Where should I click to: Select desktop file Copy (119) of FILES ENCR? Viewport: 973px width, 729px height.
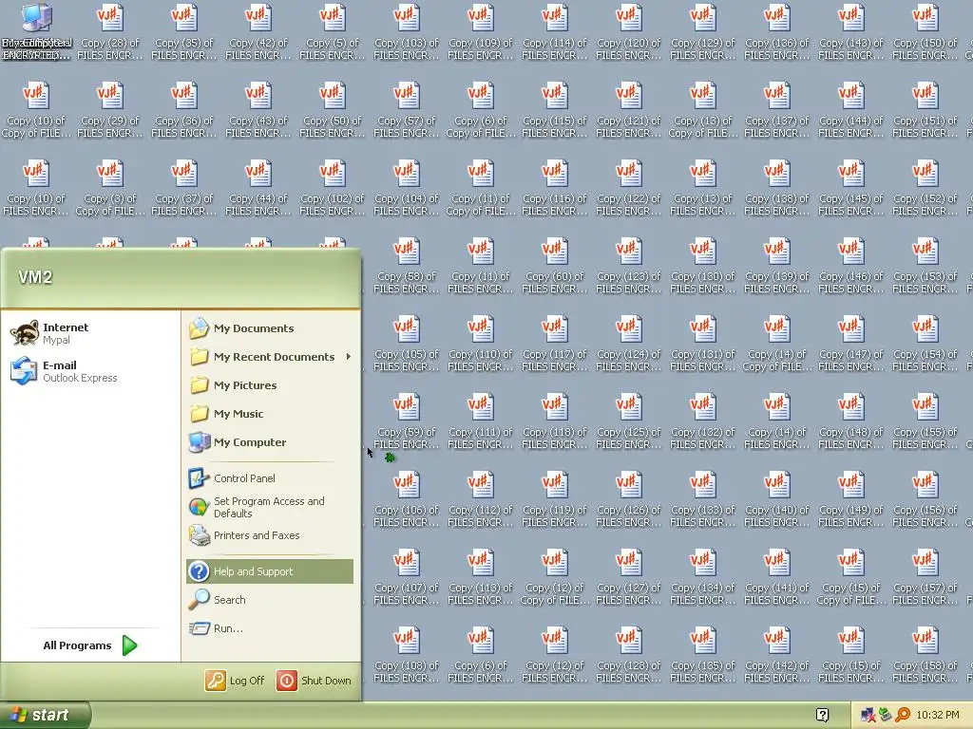click(x=555, y=499)
